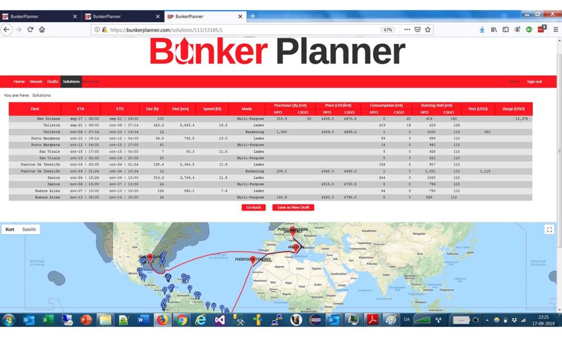Image resolution: width=562 pixels, height=337 pixels.
Task: Open the Vessels menu item
Action: pos(36,81)
